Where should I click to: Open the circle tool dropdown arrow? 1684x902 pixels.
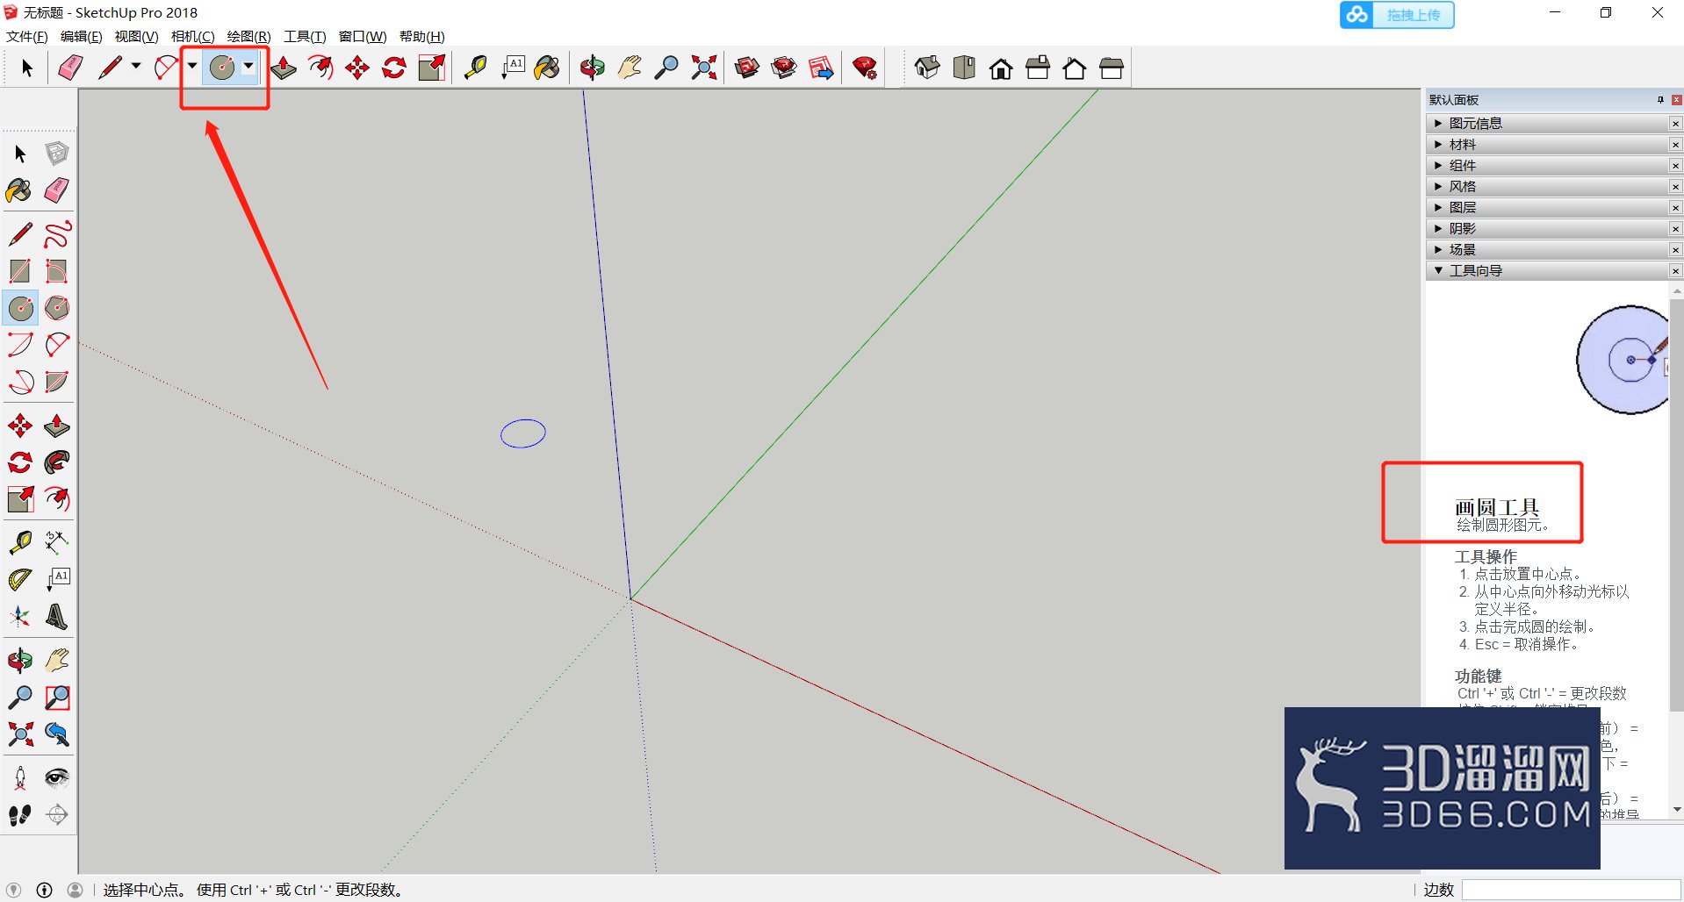coord(248,66)
